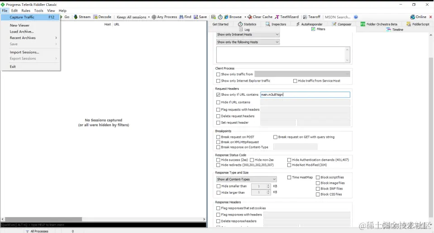Open the Fiddler Orchestra Beta tab
Screen dimensions: 434x233
click(379, 24)
